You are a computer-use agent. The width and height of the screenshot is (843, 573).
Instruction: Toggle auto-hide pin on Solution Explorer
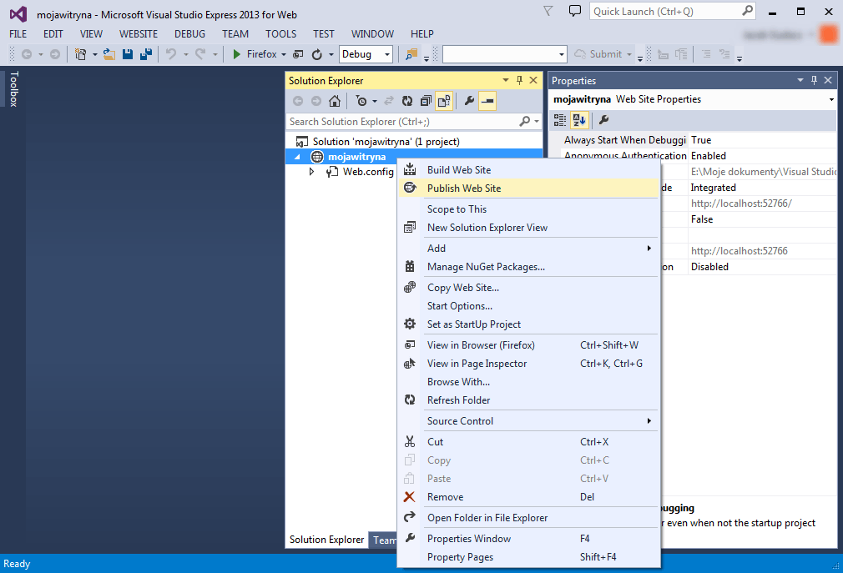pos(519,81)
